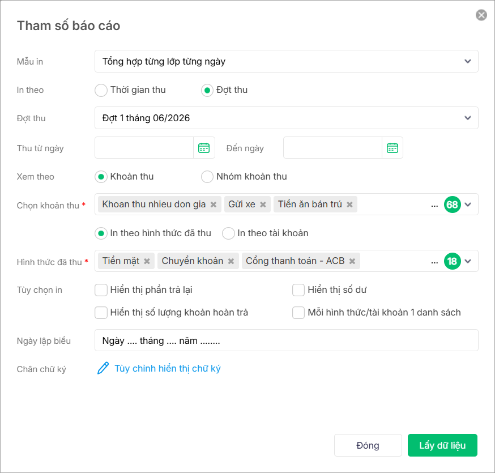Check the Hiển thị số dư option

tap(298, 290)
